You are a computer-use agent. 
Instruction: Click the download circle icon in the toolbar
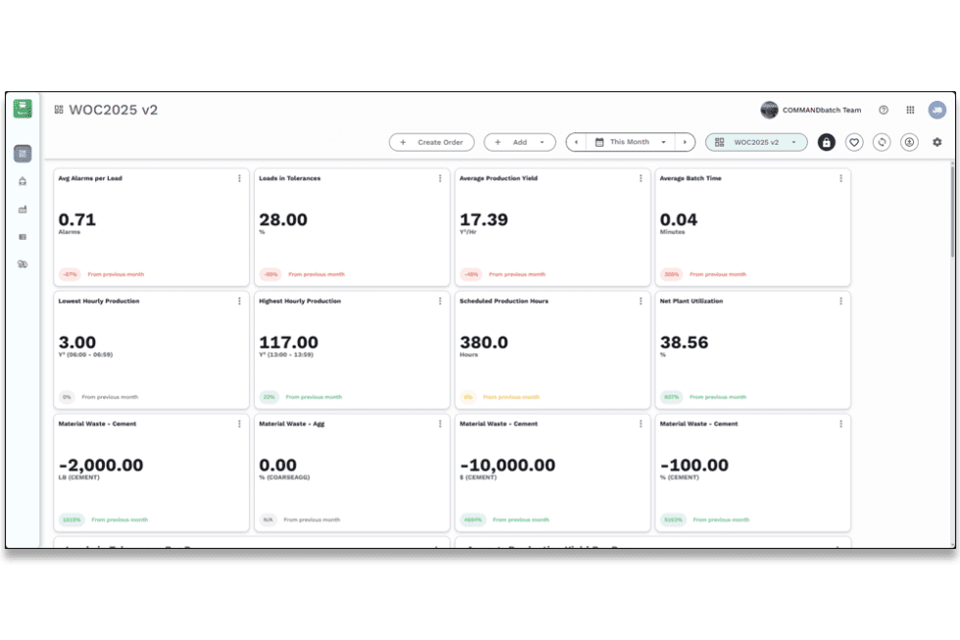tap(909, 142)
